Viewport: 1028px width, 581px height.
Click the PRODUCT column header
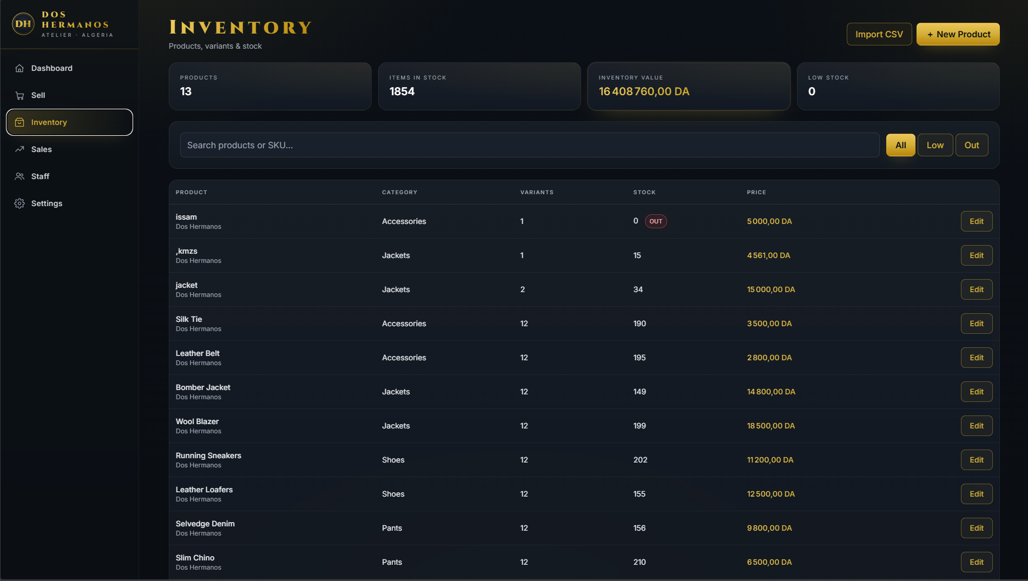coord(192,193)
